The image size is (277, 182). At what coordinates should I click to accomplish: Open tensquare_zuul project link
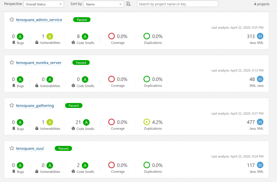[x=30, y=148]
